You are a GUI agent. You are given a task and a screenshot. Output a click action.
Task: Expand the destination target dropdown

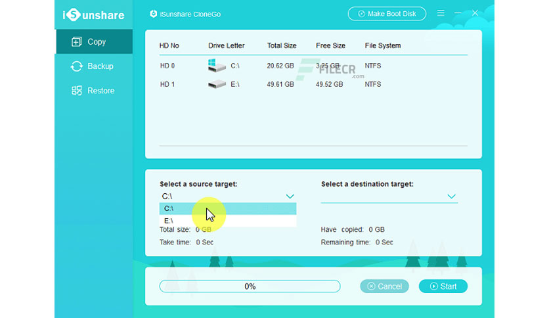(451, 196)
